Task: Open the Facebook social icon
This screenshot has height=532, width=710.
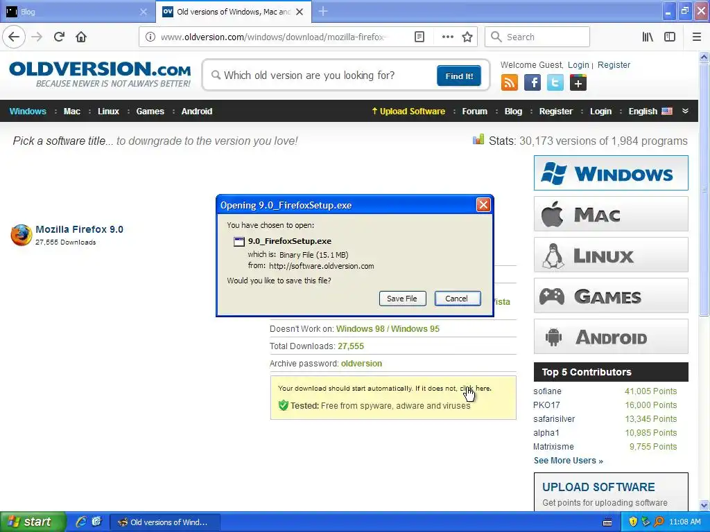Action: [532, 82]
